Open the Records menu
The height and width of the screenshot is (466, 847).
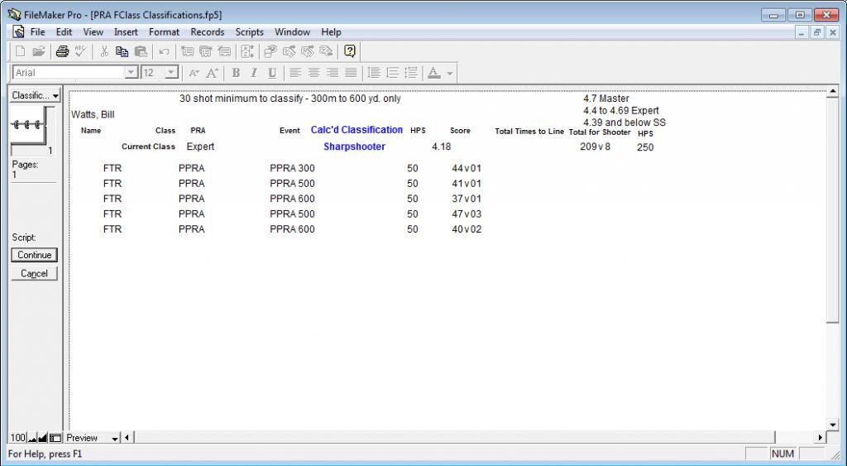pyautogui.click(x=208, y=32)
